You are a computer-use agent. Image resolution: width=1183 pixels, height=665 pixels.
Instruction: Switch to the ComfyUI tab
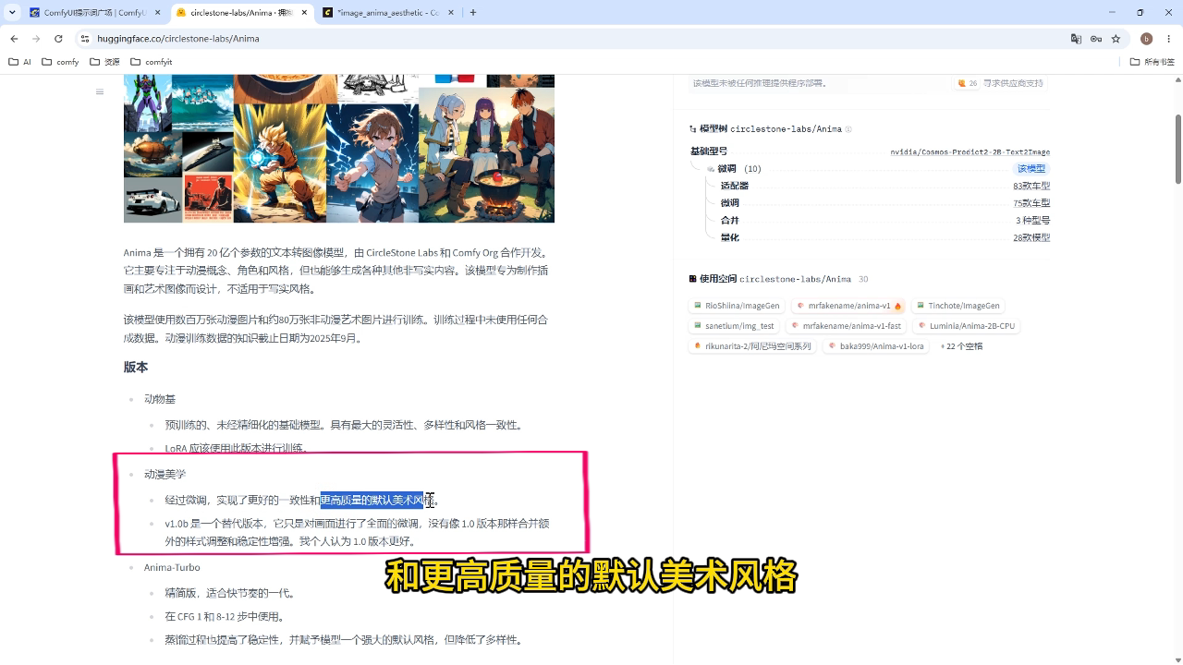pos(96,13)
